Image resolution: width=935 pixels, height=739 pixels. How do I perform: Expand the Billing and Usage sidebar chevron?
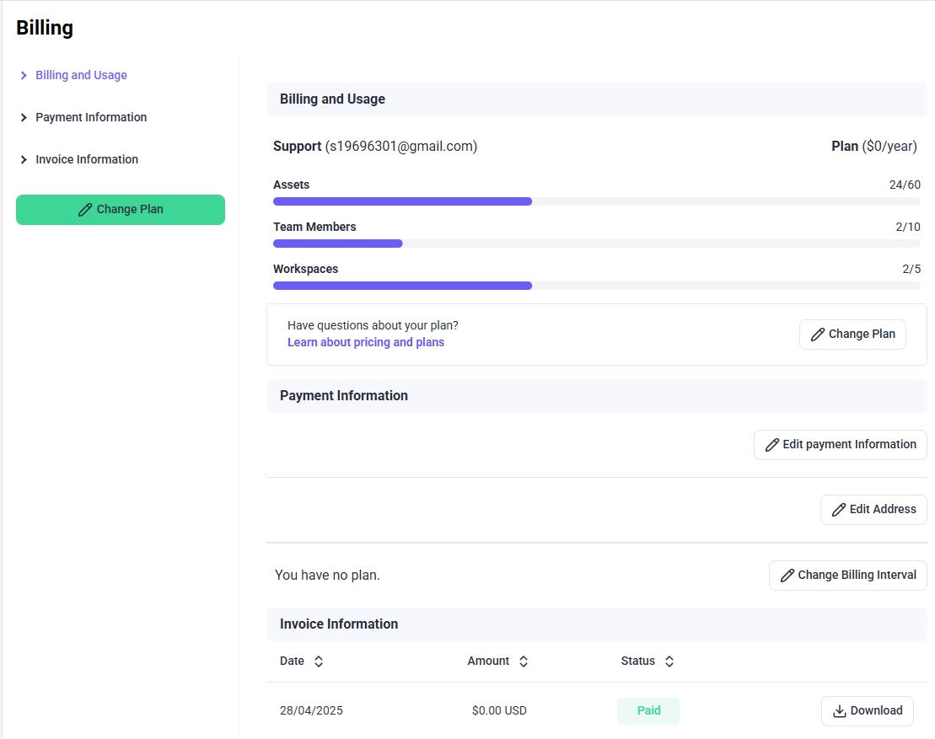click(24, 76)
